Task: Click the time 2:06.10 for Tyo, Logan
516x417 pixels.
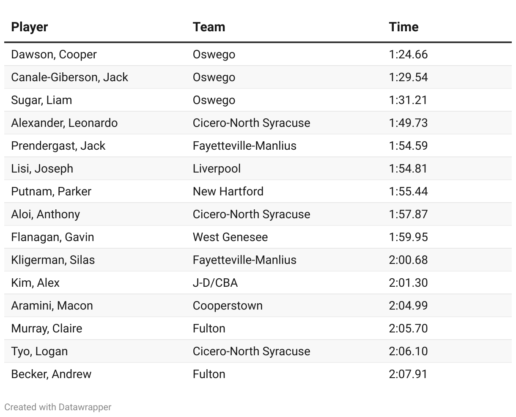Action: (408, 351)
